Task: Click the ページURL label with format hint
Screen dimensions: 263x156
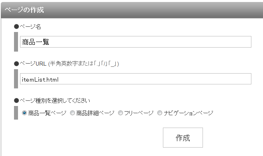Action: click(69, 64)
